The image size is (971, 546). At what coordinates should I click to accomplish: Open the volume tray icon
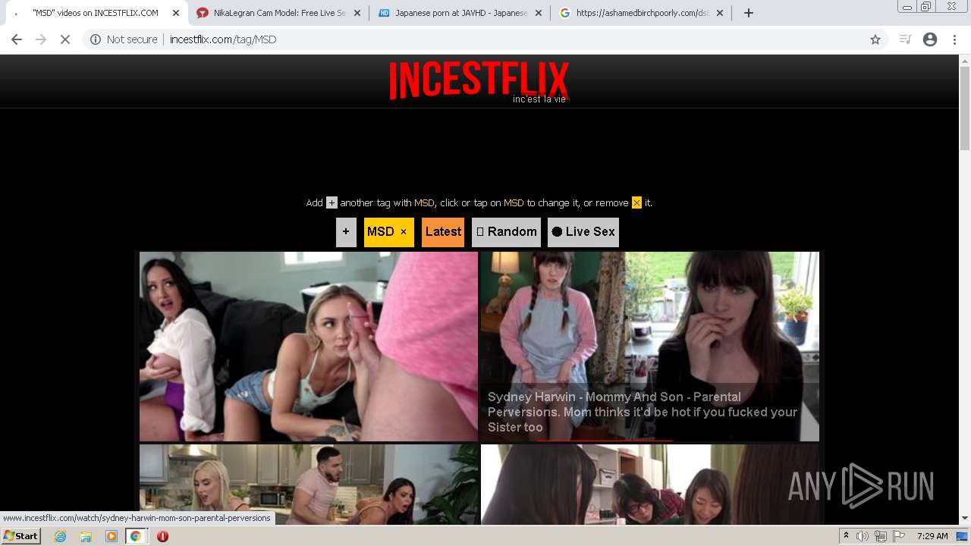[x=863, y=536]
